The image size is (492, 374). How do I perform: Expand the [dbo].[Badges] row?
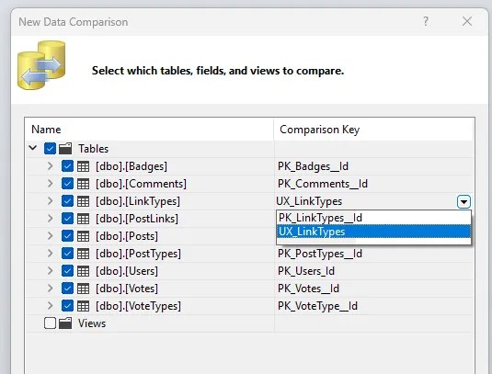pos(50,166)
